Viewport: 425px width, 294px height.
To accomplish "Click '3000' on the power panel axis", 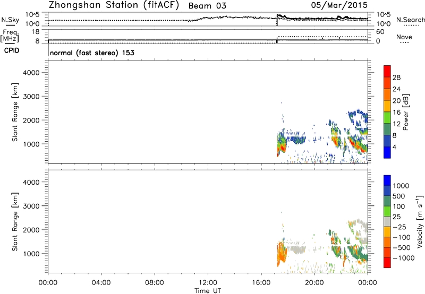I will [31, 97].
